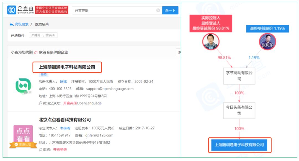Open 上海随训通电子科技有限公司 company result
299x161 pixels.
point(67,67)
